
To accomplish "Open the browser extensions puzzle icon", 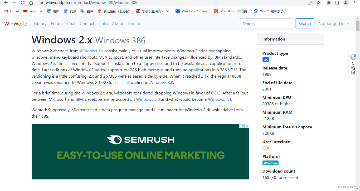I will coord(329,3).
